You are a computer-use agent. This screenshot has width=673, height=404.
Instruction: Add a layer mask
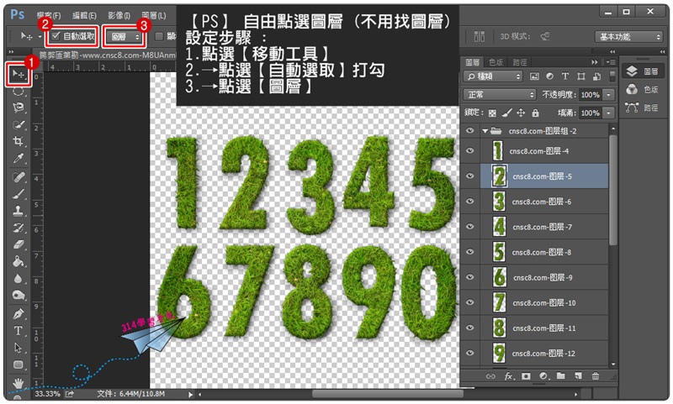[526, 376]
